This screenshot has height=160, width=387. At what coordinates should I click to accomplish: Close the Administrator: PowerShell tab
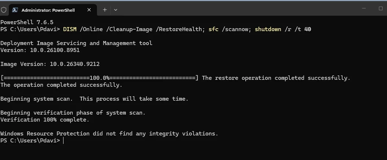point(89,10)
